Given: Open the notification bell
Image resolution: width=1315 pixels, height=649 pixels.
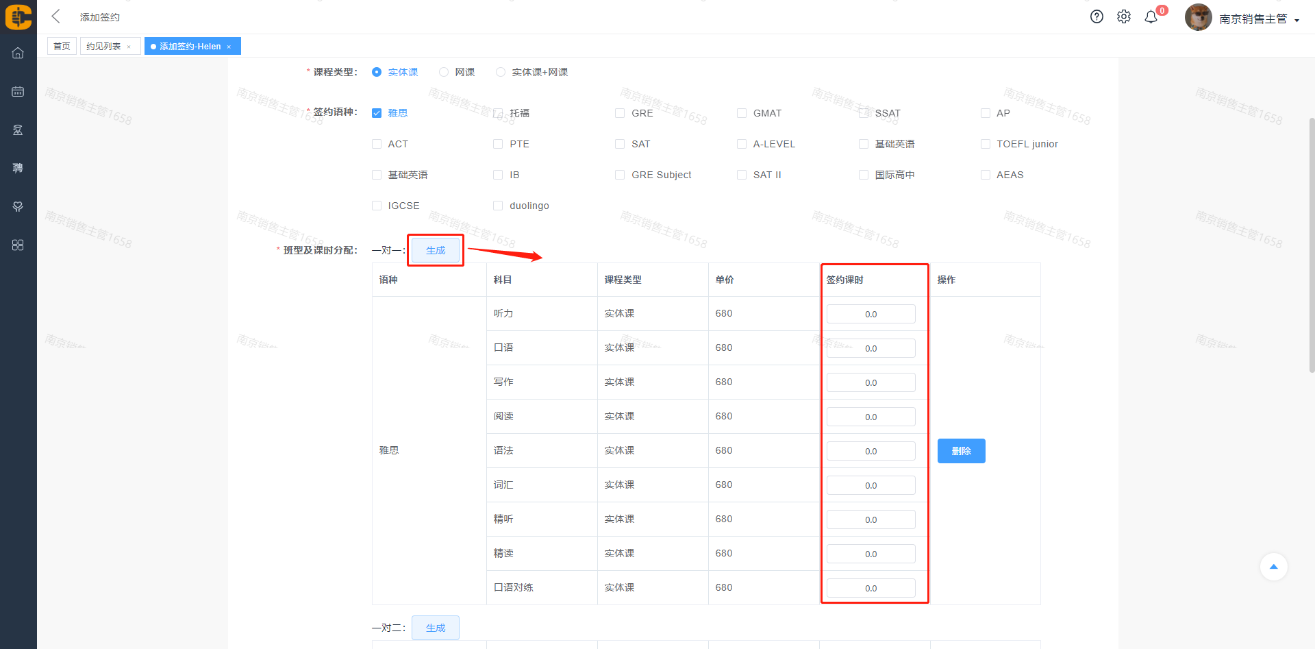Looking at the screenshot, I should pyautogui.click(x=1151, y=17).
